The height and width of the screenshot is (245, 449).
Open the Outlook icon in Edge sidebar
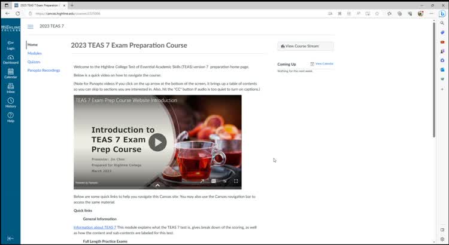click(x=442, y=70)
